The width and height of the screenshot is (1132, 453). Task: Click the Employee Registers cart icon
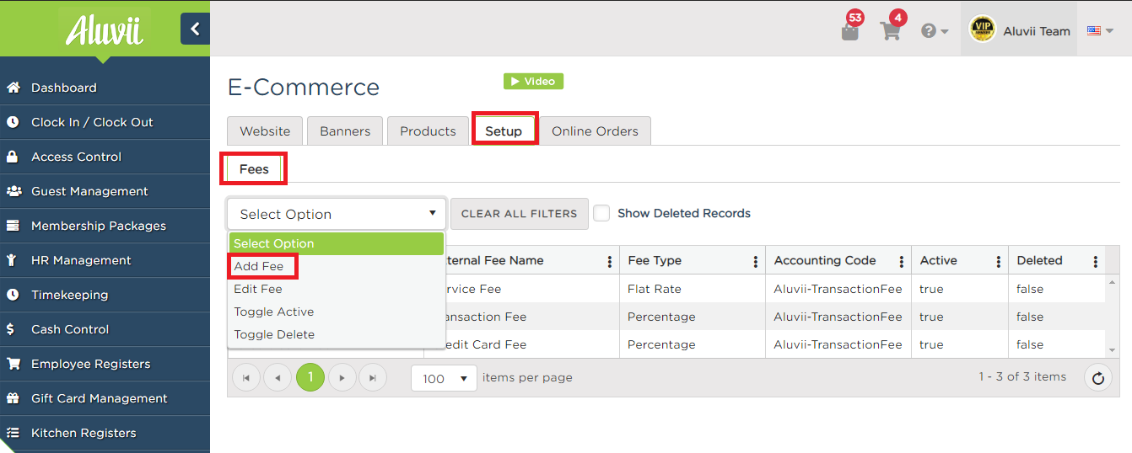tap(13, 364)
